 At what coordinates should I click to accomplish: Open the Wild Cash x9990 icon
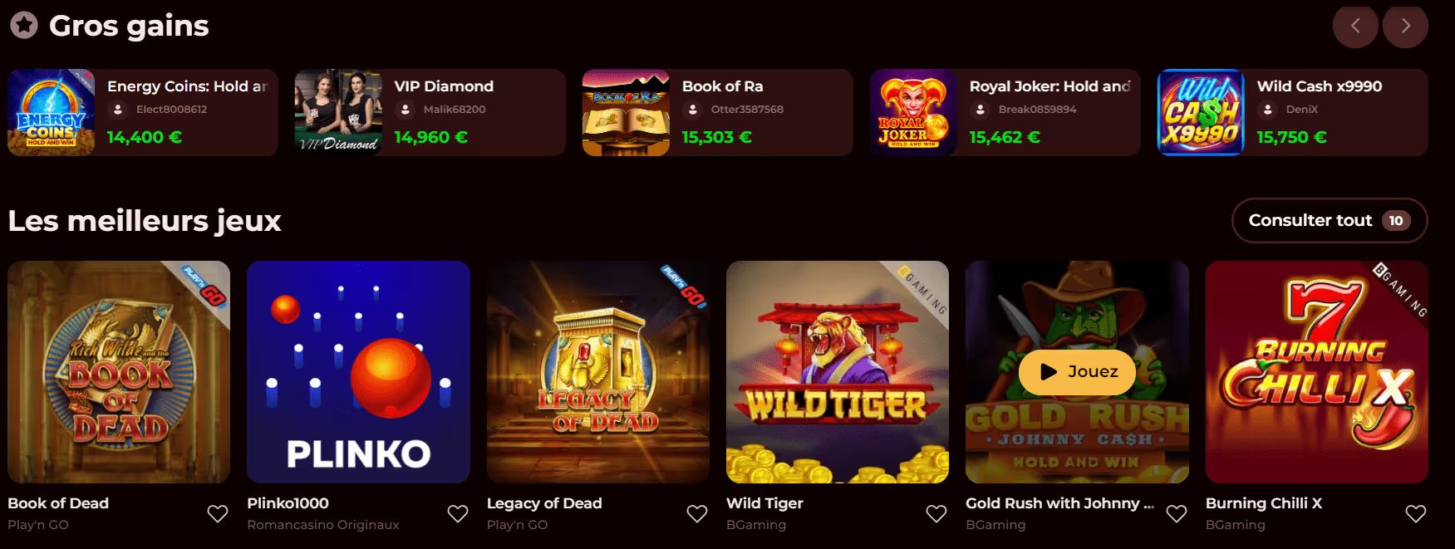[1201, 112]
